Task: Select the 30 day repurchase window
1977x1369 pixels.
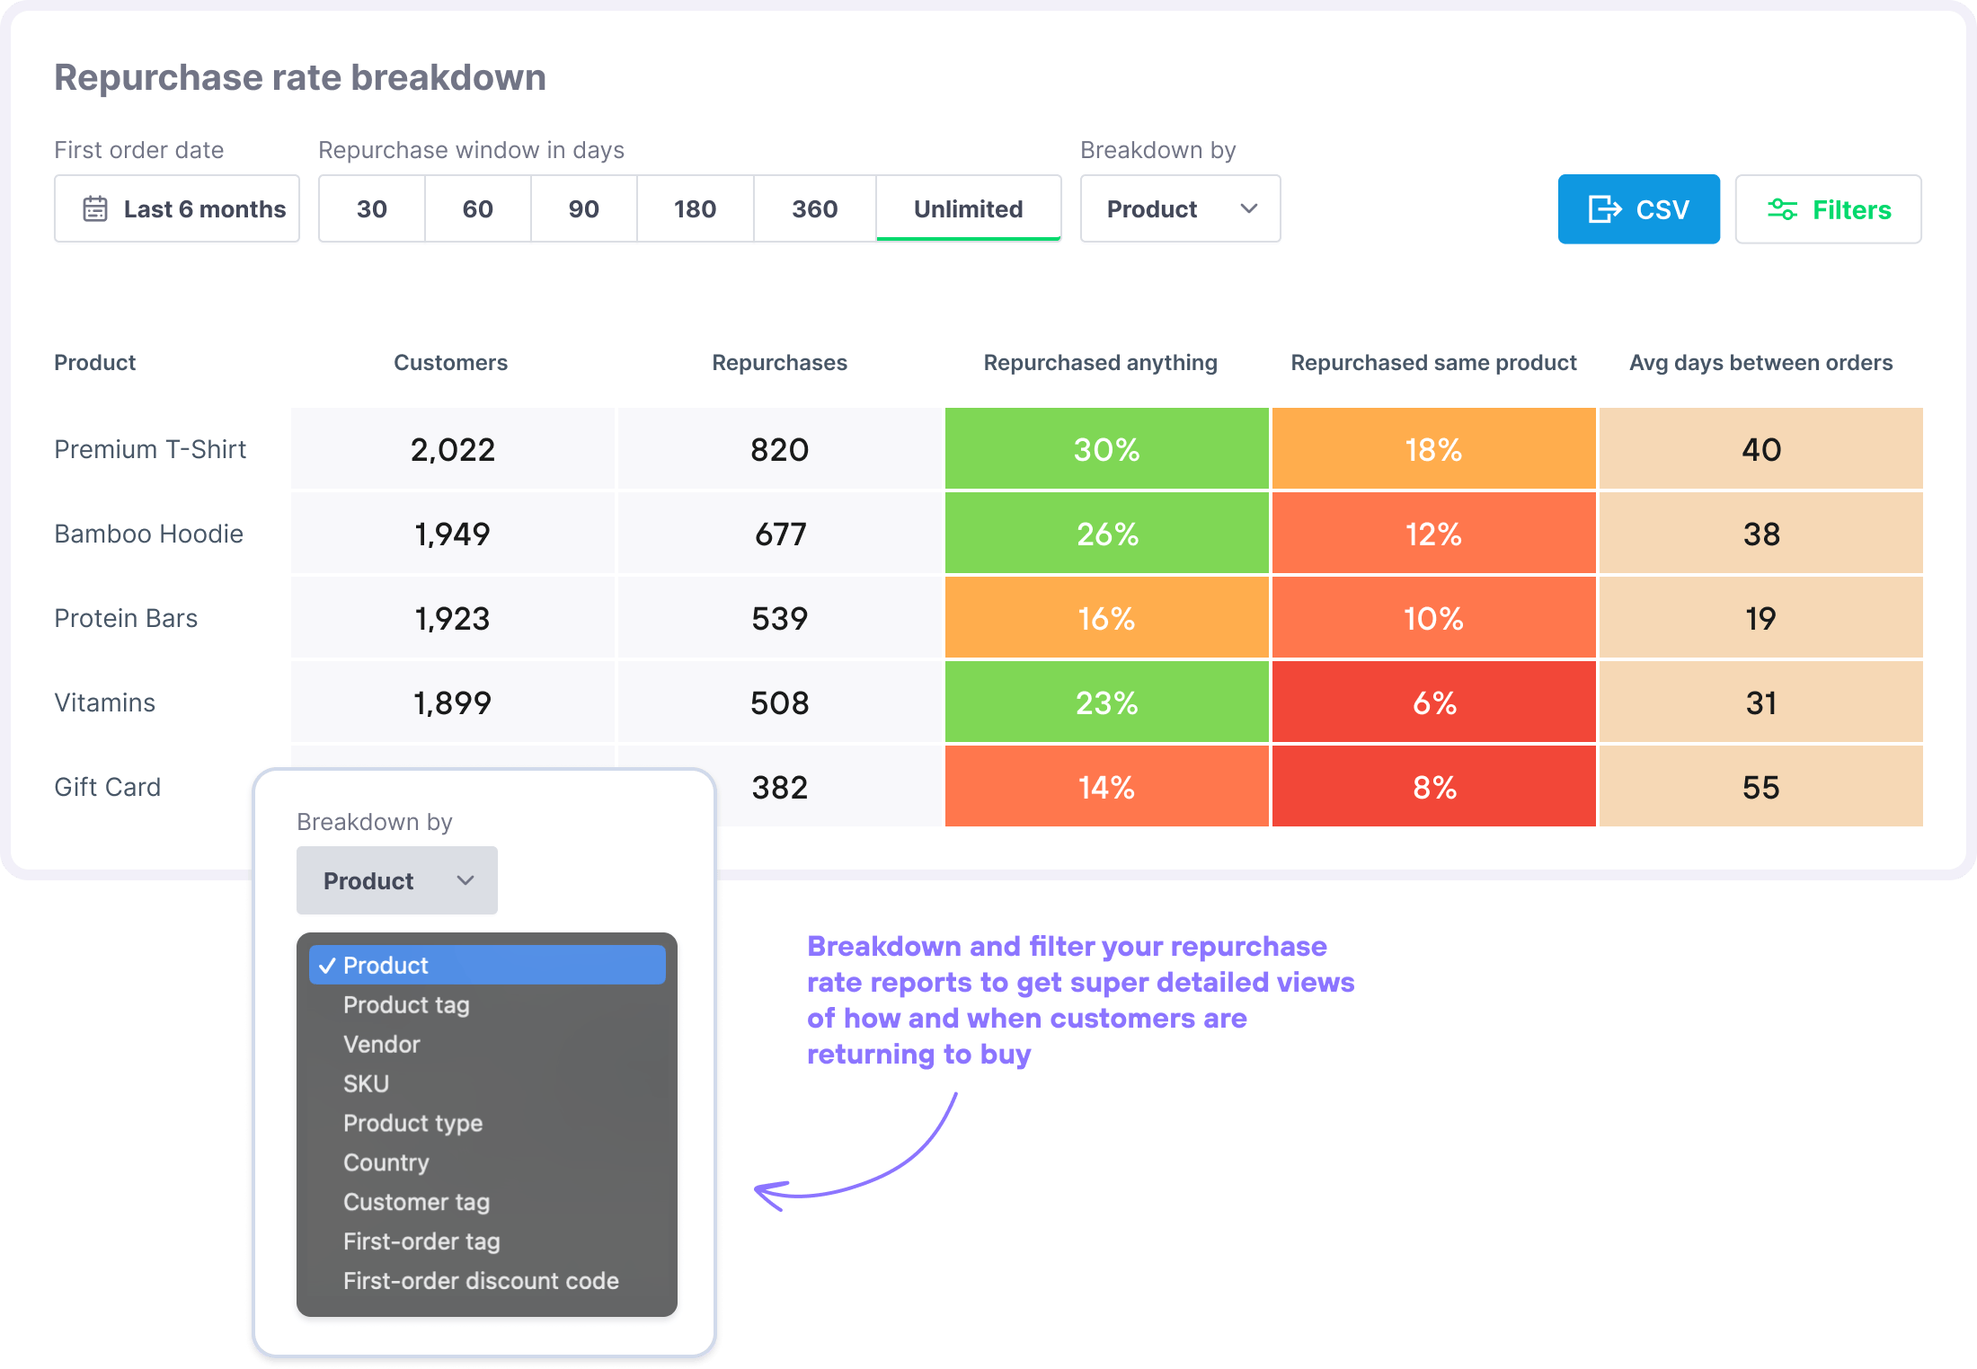Action: coord(371,208)
